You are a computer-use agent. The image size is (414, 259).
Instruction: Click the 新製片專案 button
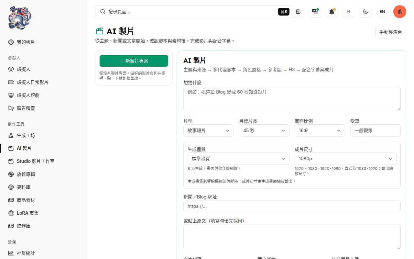click(x=134, y=61)
